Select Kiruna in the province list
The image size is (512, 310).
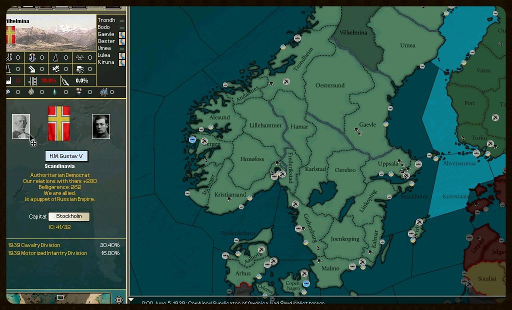click(x=105, y=62)
